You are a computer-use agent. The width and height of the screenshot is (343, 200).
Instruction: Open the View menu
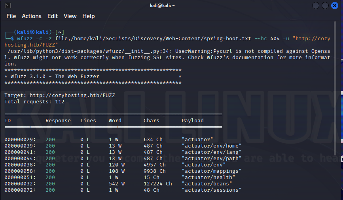[70, 16]
